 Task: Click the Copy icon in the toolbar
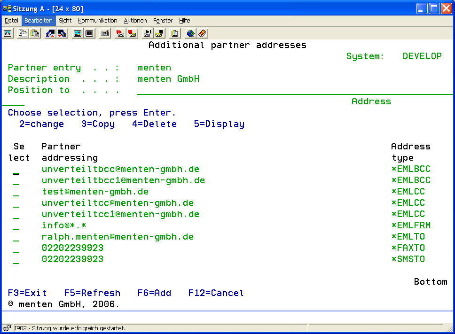23,33
